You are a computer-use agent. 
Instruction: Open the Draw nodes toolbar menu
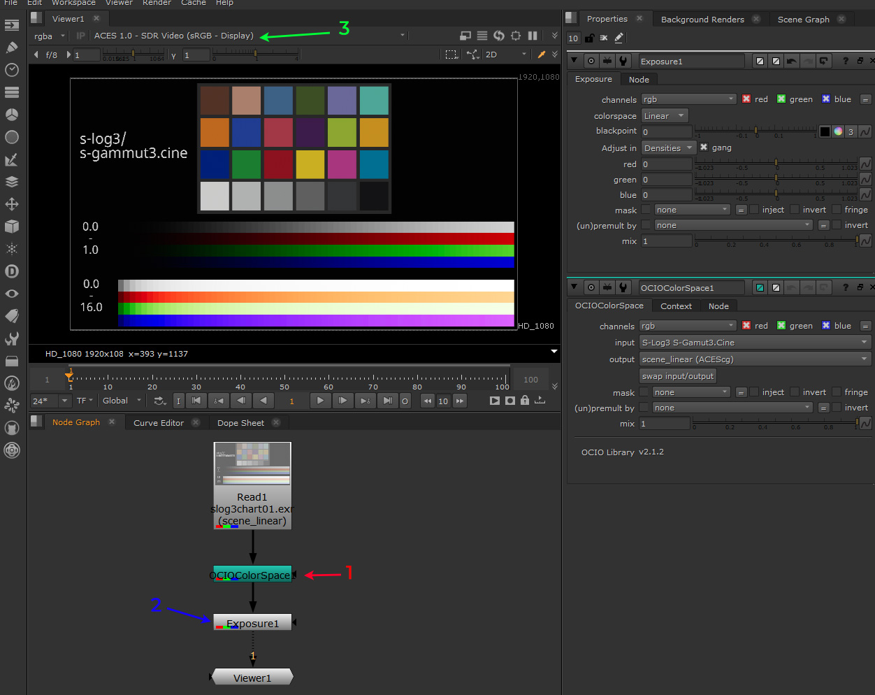(12, 48)
